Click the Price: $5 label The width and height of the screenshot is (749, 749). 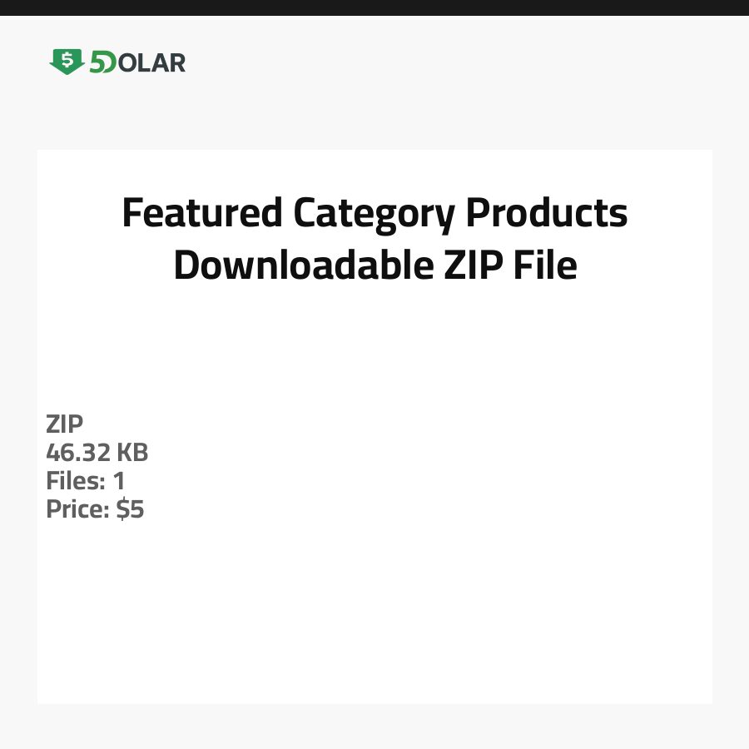coord(95,509)
